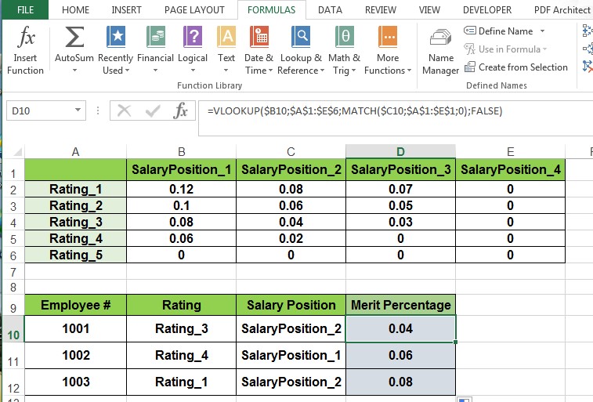Open the Name Box dropdown
This screenshot has height=402, width=593.
coord(93,111)
